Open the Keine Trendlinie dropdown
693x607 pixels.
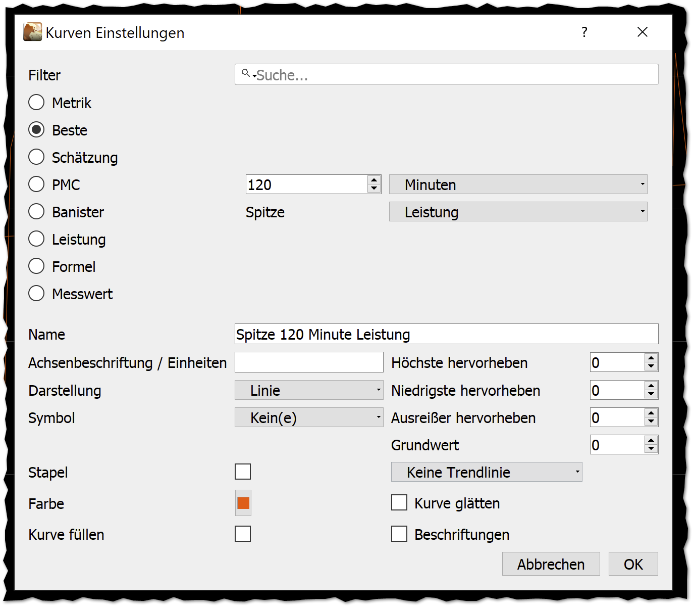pos(487,472)
